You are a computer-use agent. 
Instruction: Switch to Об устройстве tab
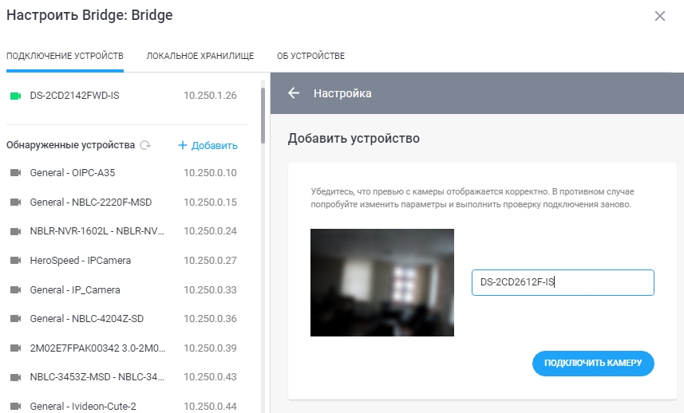tap(310, 56)
